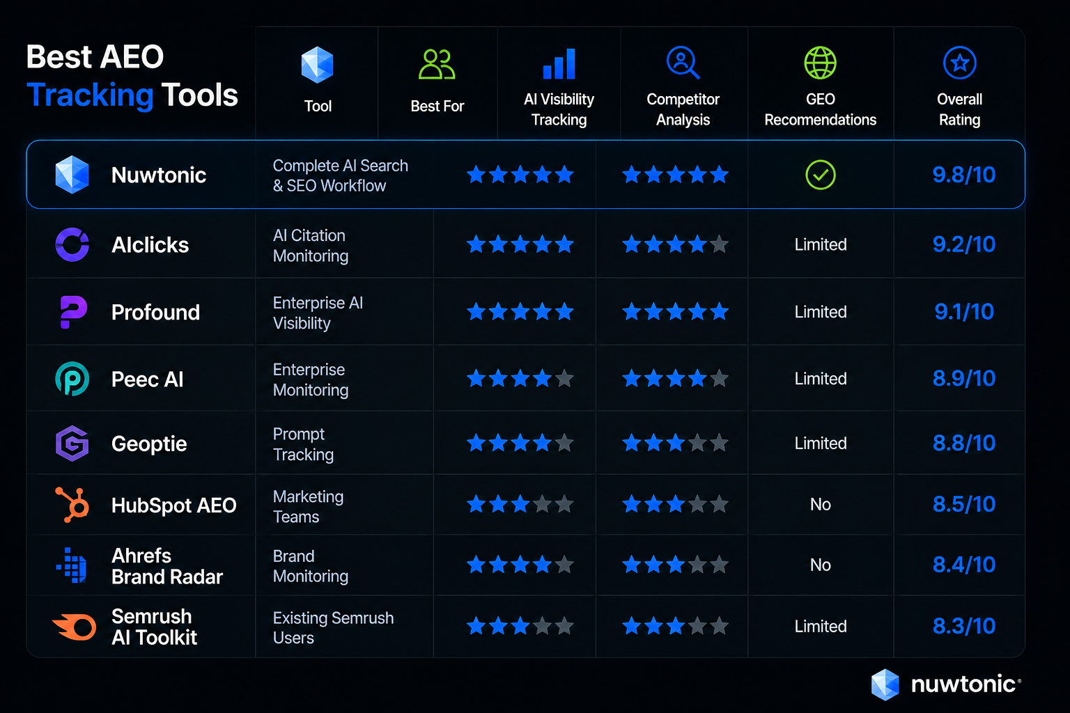The height and width of the screenshot is (713, 1070).
Task: Select the Semrush AI Toolkit name
Action: click(x=155, y=627)
